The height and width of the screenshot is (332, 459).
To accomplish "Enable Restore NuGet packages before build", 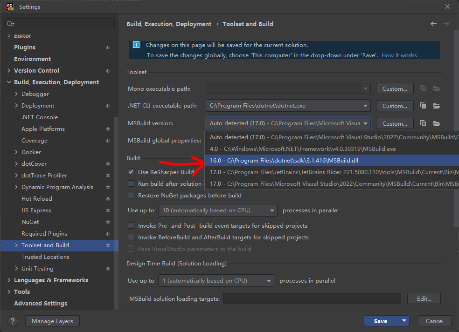I will point(131,195).
